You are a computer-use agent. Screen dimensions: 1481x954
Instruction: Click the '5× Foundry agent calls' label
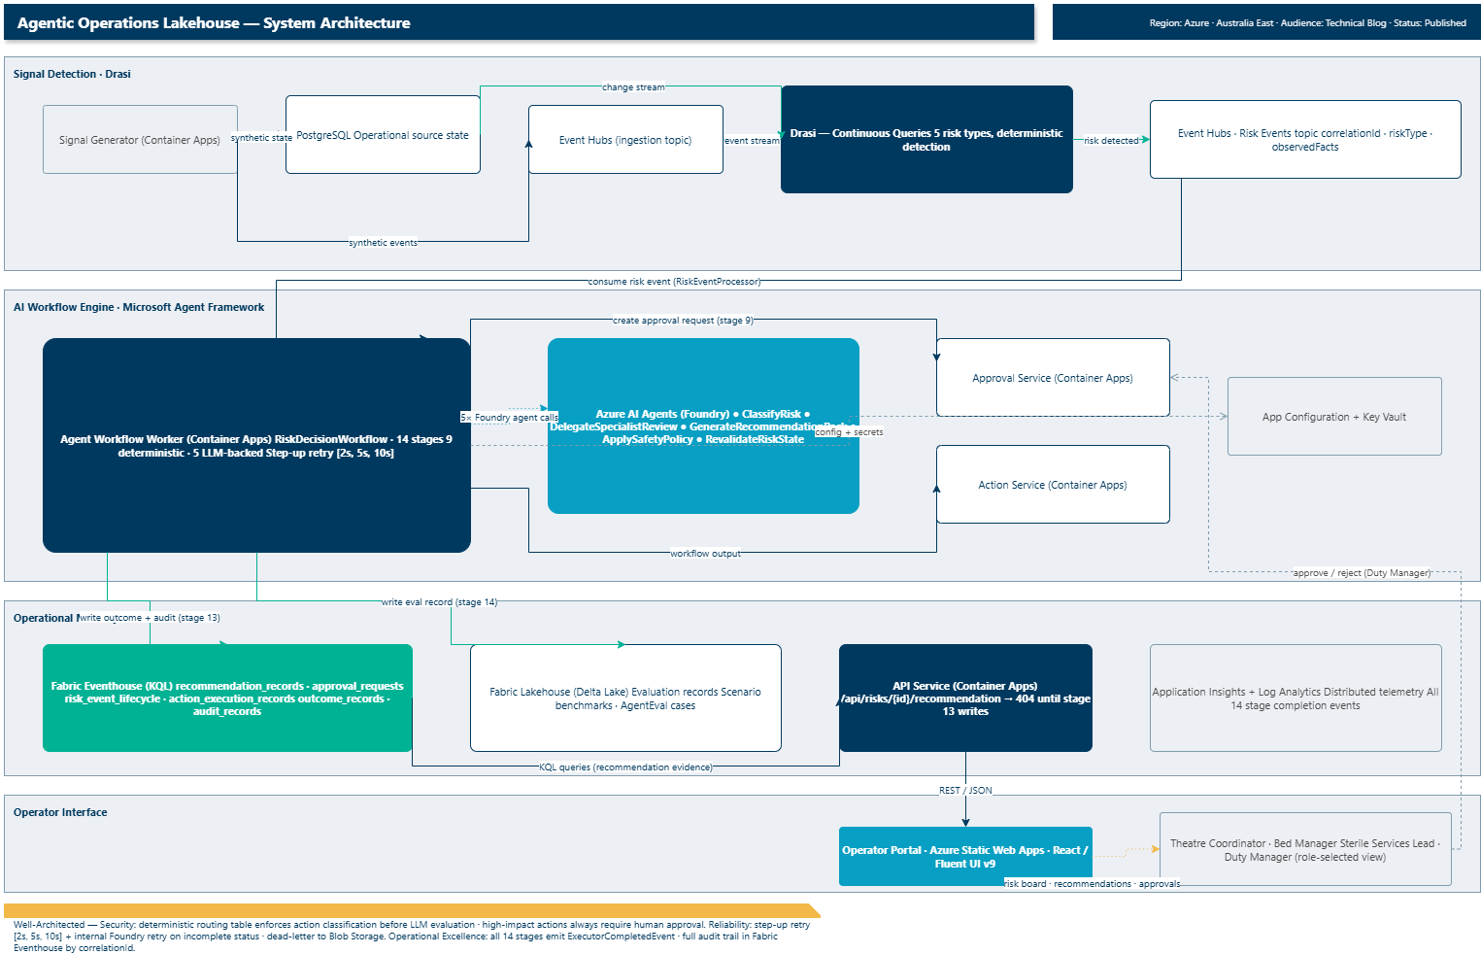point(509,418)
